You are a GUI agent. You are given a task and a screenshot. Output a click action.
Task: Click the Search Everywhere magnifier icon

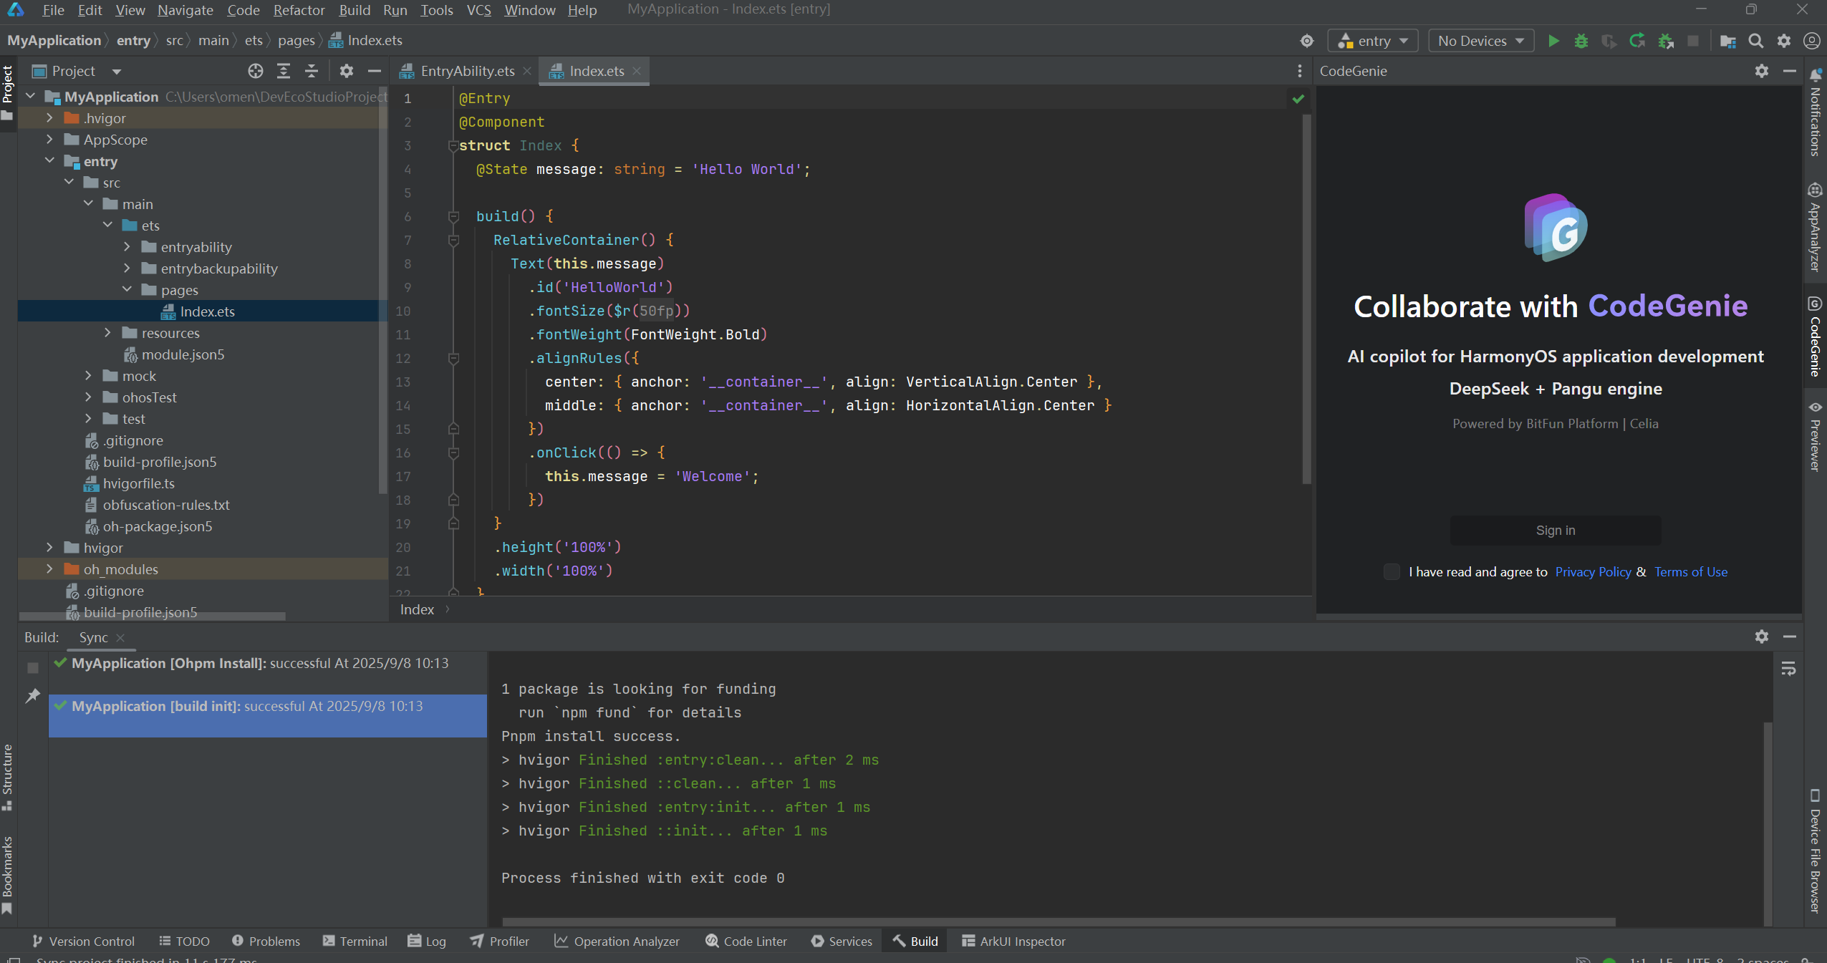coord(1755,41)
